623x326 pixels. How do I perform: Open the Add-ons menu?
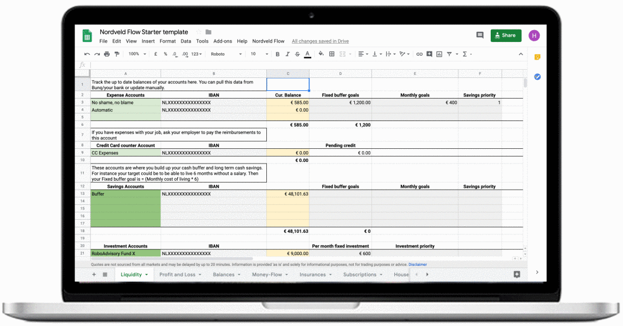click(x=223, y=41)
